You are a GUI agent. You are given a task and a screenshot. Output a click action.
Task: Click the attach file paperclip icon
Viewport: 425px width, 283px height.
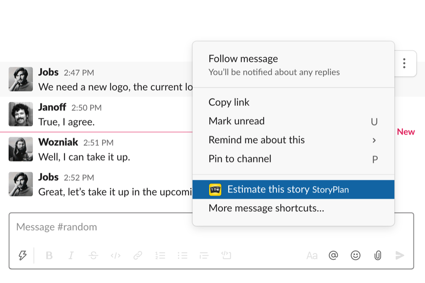378,255
